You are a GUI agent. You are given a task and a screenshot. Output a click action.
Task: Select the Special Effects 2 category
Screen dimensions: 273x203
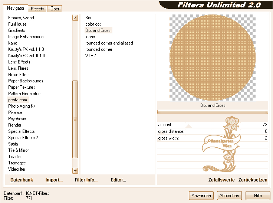tap(23, 138)
